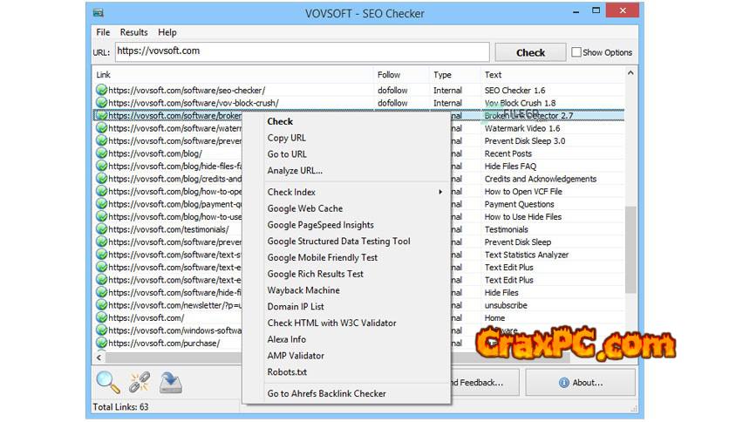729x422 pixels.
Task: Select 'Credits and Acknowledgements' cell
Action: coord(541,179)
